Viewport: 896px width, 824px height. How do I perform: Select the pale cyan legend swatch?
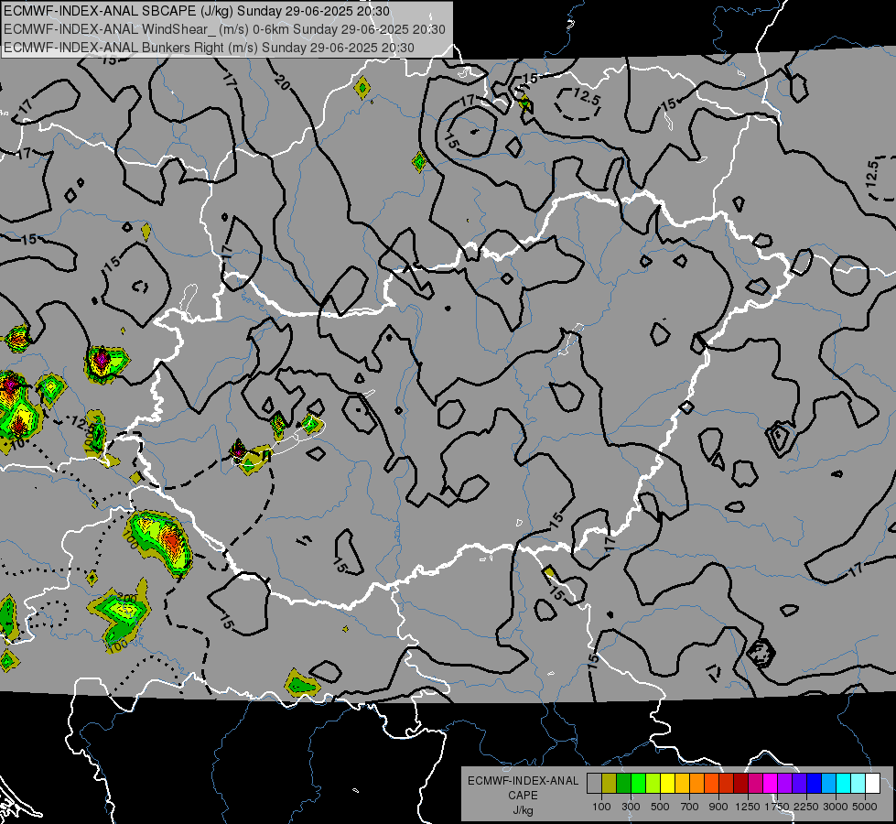858,784
